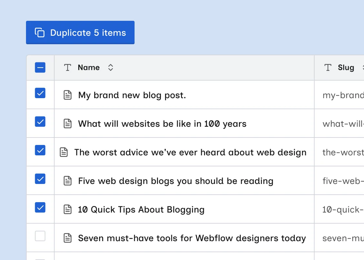Screen dimensions: 364x260
Task: Click the Slug column header
Action: [x=346, y=68]
